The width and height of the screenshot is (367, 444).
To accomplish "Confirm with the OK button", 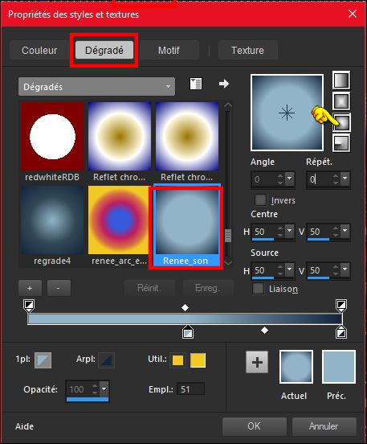I will (255, 426).
